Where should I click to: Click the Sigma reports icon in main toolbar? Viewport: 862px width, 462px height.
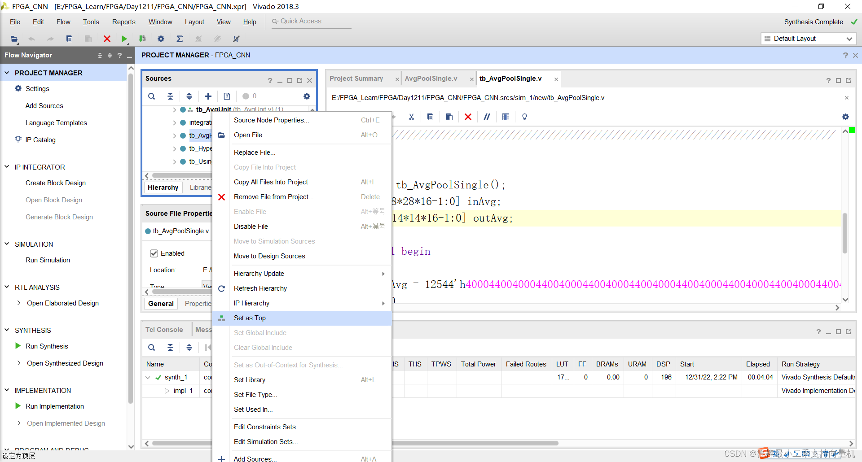[x=180, y=39]
